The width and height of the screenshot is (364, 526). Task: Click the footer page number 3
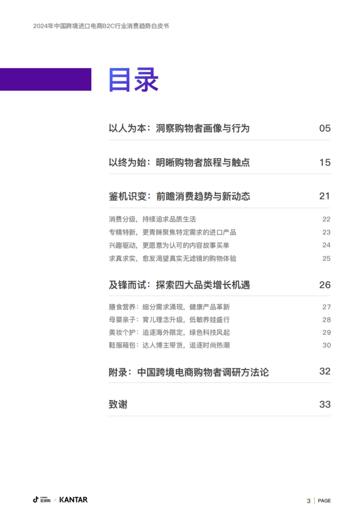[x=308, y=501]
